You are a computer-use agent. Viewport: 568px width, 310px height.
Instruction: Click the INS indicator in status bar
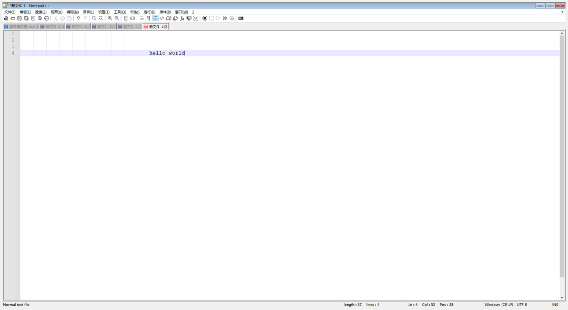tap(555, 305)
